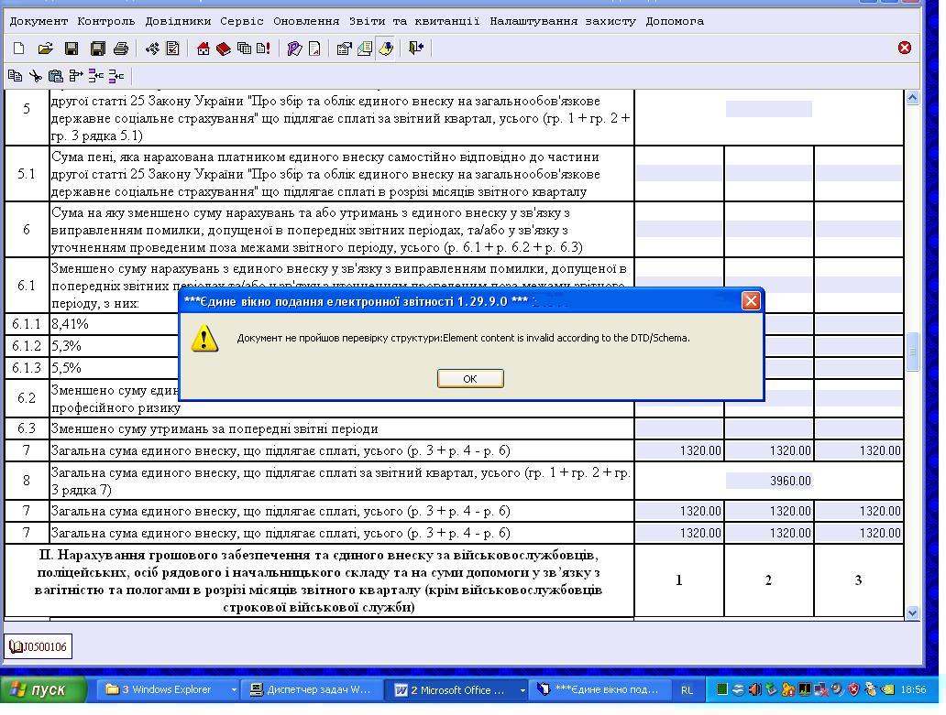The height and width of the screenshot is (715, 946).
Task: Switch to Microsoft Office taskbar group
Action: 456,689
